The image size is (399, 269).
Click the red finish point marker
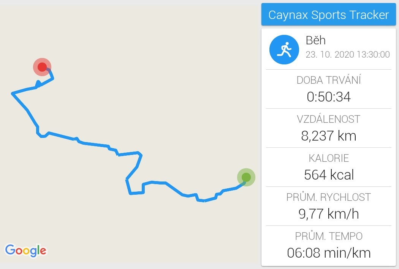pos(42,67)
